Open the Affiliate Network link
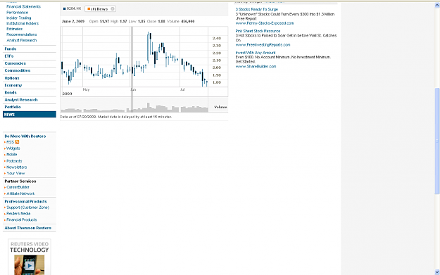This screenshot has height=275, width=440. click(x=20, y=193)
